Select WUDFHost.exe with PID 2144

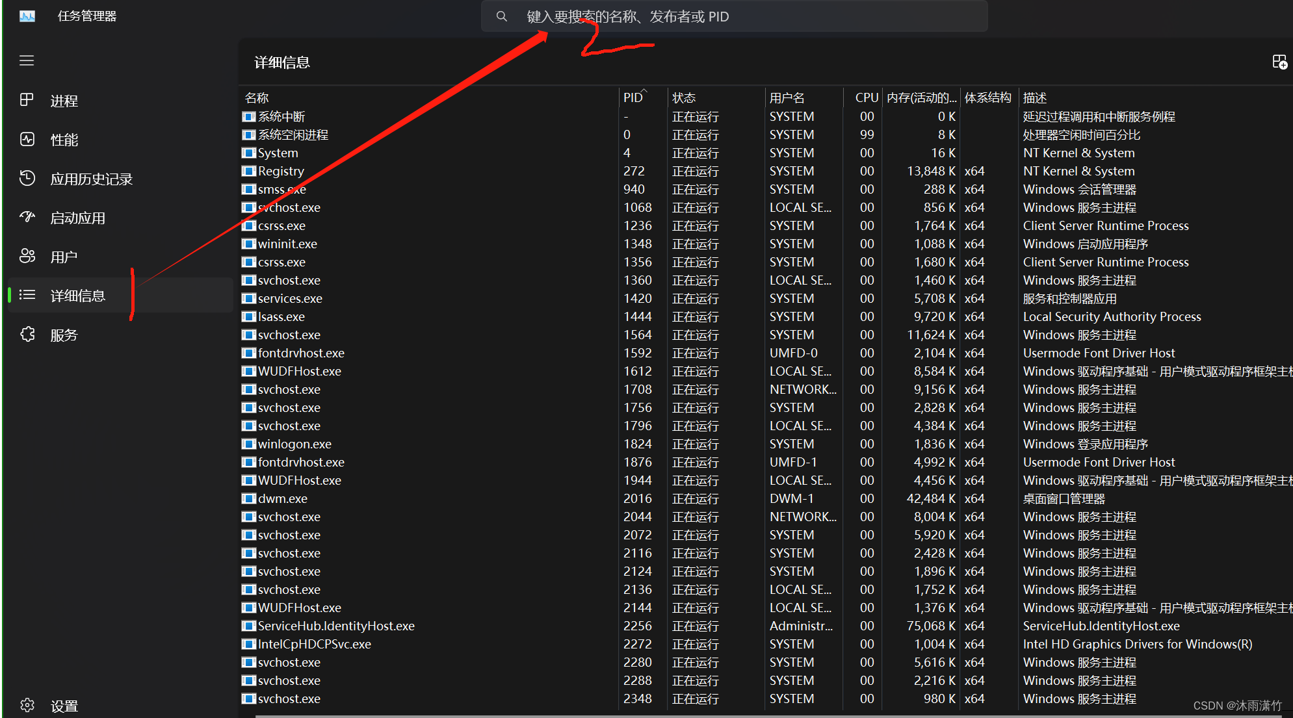766,608
